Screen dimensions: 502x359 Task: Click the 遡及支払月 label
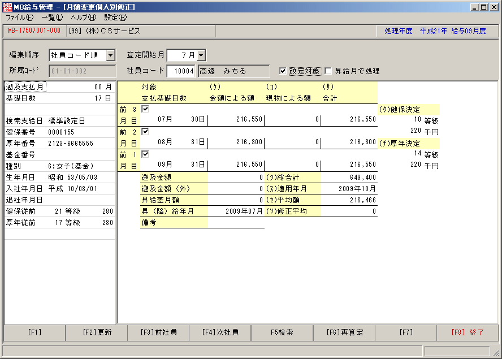[x=25, y=87]
